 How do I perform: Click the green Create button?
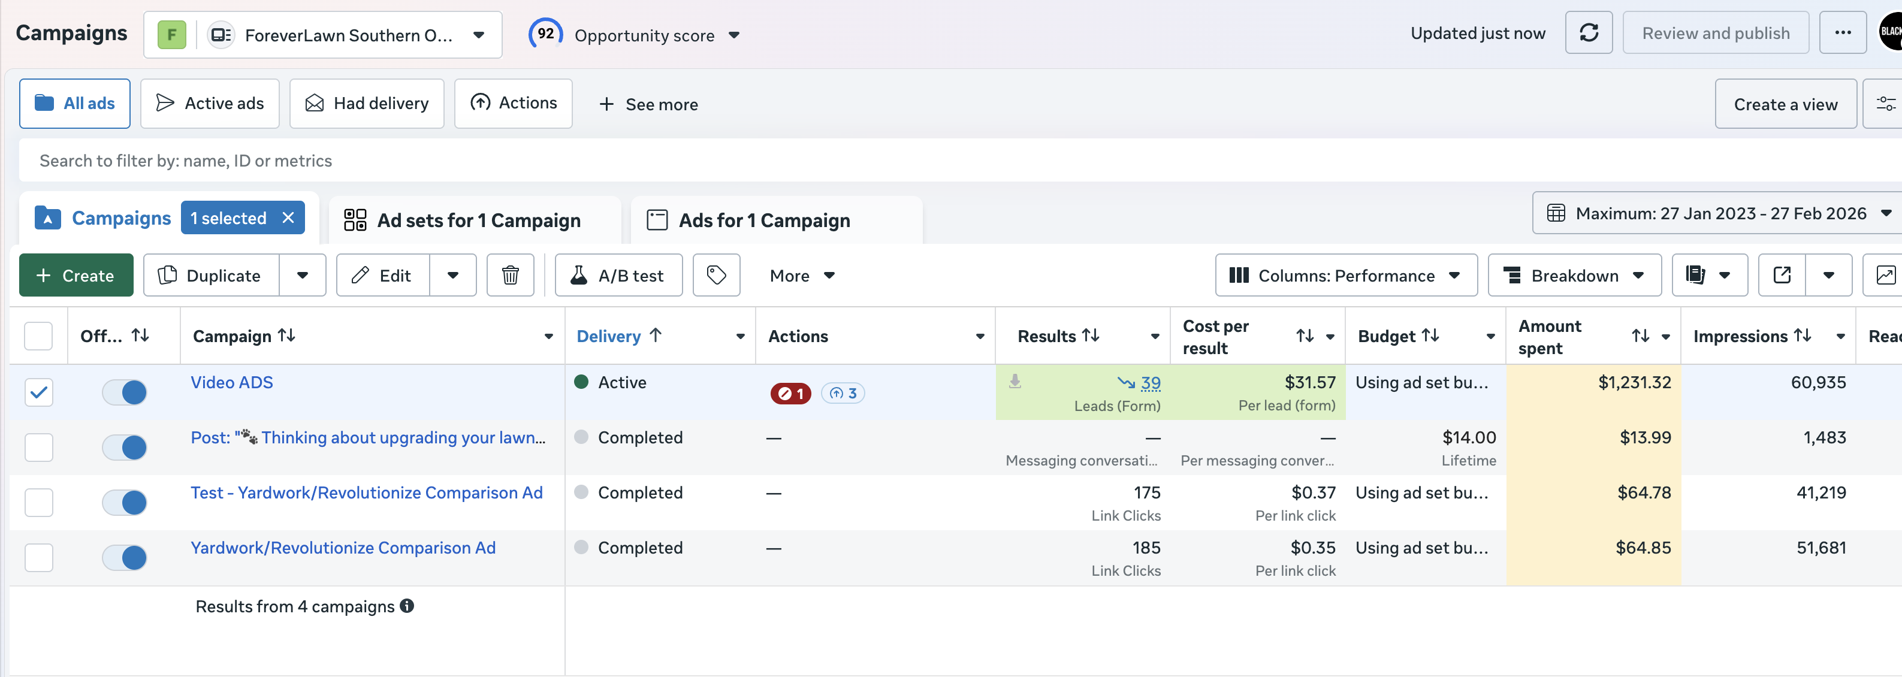point(76,276)
